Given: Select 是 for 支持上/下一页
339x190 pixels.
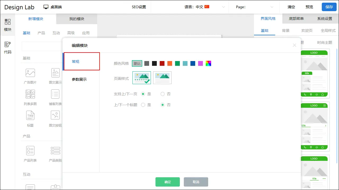Looking at the screenshot, I should point(143,94).
